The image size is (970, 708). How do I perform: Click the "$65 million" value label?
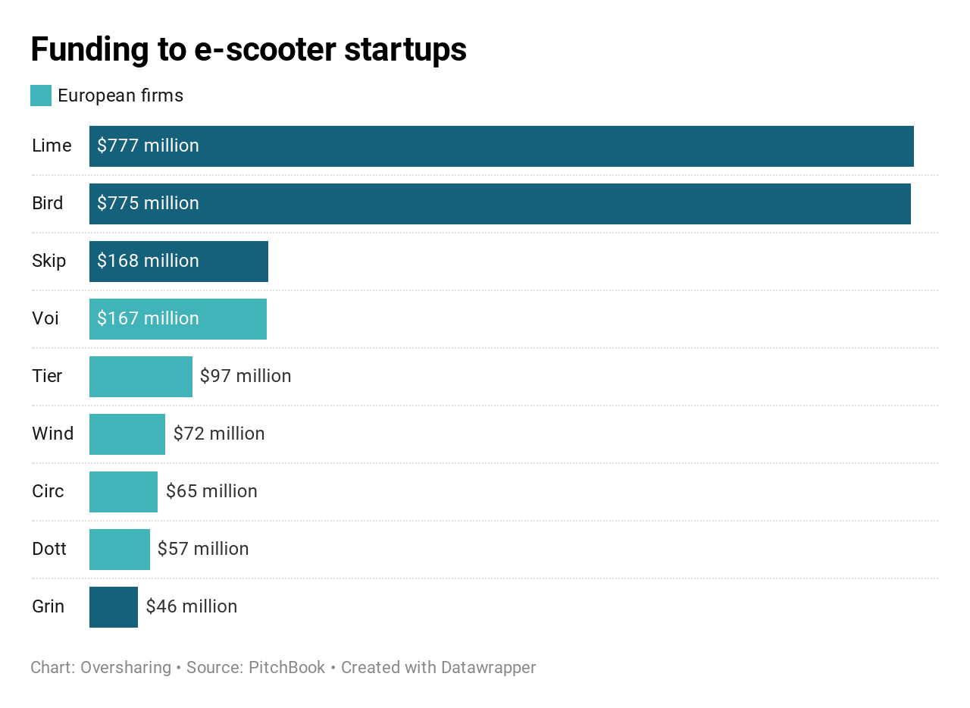(x=211, y=491)
